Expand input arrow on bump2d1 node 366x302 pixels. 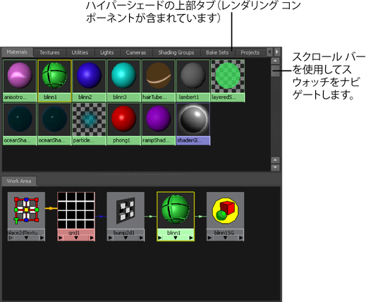[x=110, y=238]
